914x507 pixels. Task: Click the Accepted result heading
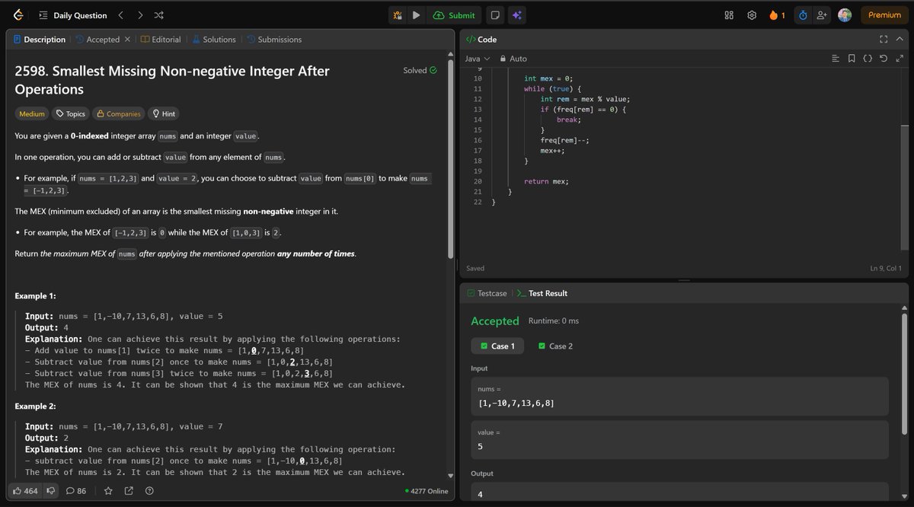(x=495, y=321)
